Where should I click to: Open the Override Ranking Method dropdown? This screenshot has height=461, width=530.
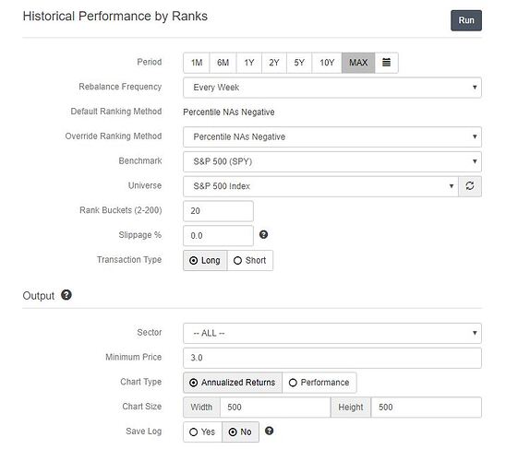point(332,136)
